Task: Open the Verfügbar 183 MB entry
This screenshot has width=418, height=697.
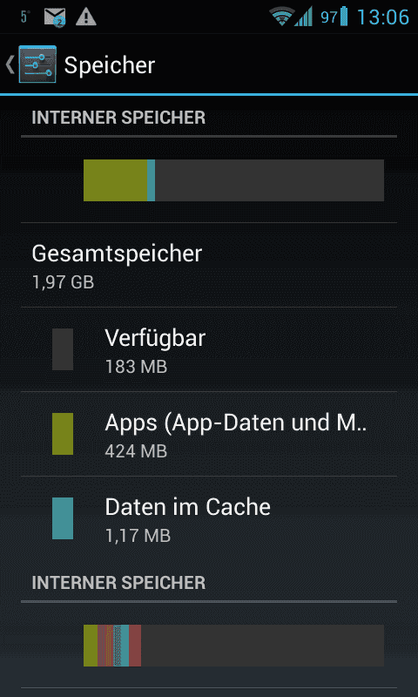Action: (x=209, y=350)
